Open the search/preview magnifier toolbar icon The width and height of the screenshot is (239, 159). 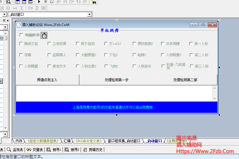[9, 2]
